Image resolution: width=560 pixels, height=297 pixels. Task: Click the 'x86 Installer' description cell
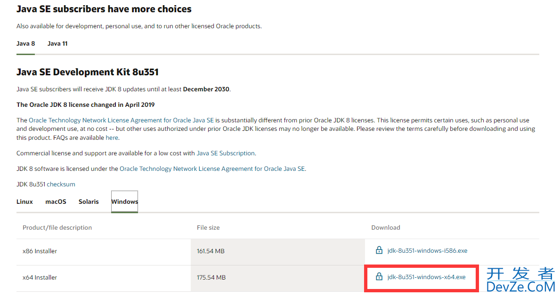(104, 251)
